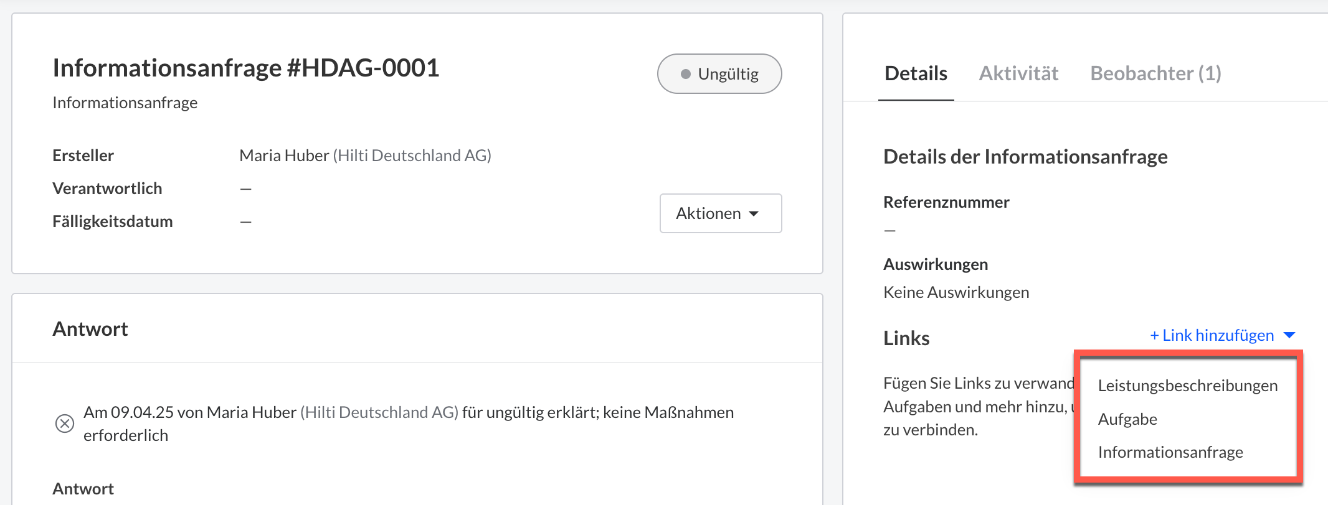The height and width of the screenshot is (505, 1328).
Task: Switch to the Details tab
Action: click(916, 73)
